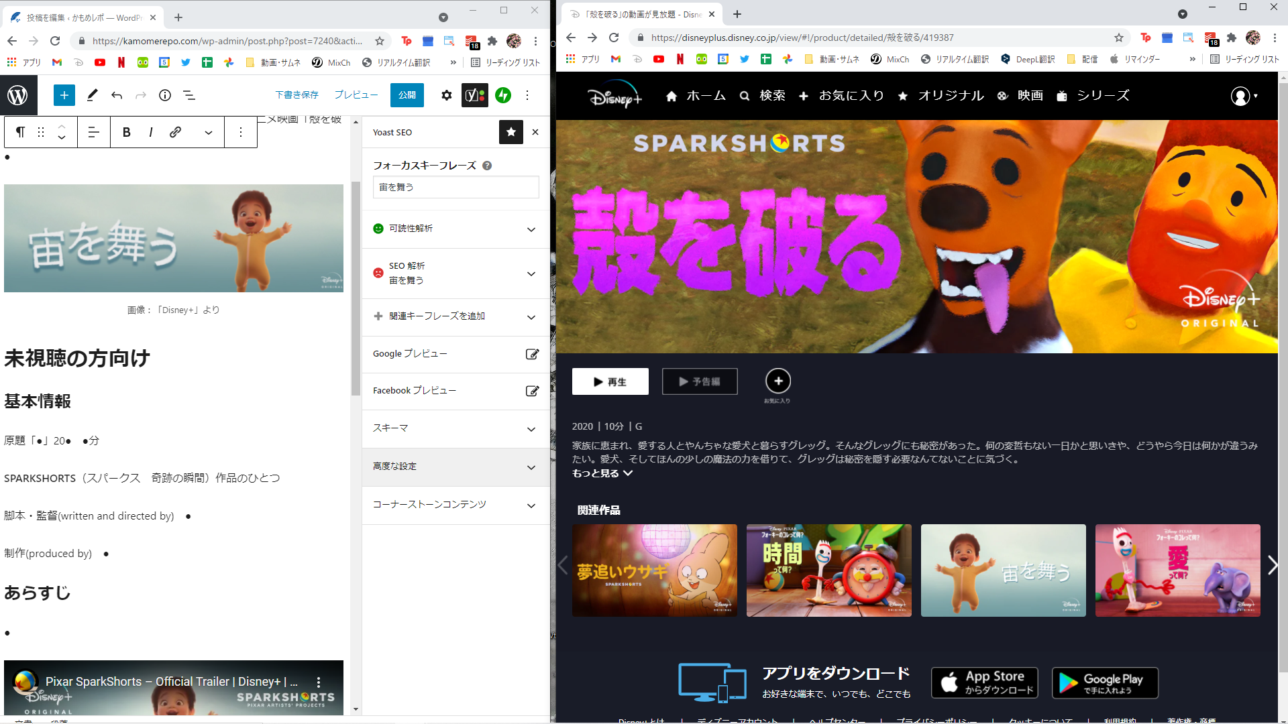Click the link insert icon in block toolbar
This screenshot has width=1288, height=724.
(175, 132)
